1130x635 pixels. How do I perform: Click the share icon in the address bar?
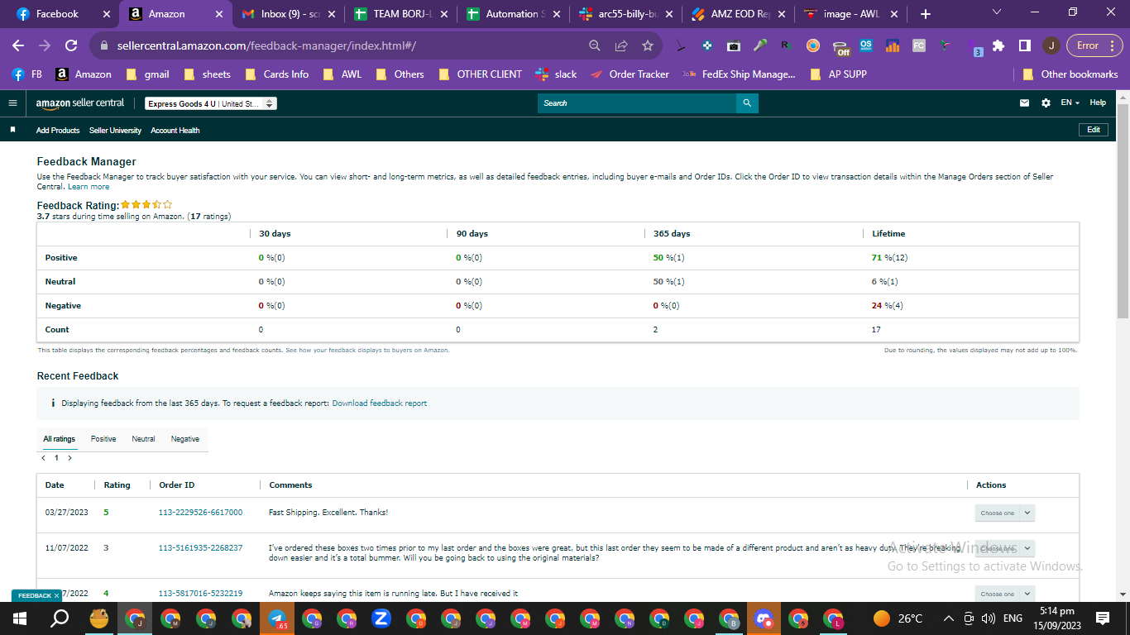621,45
